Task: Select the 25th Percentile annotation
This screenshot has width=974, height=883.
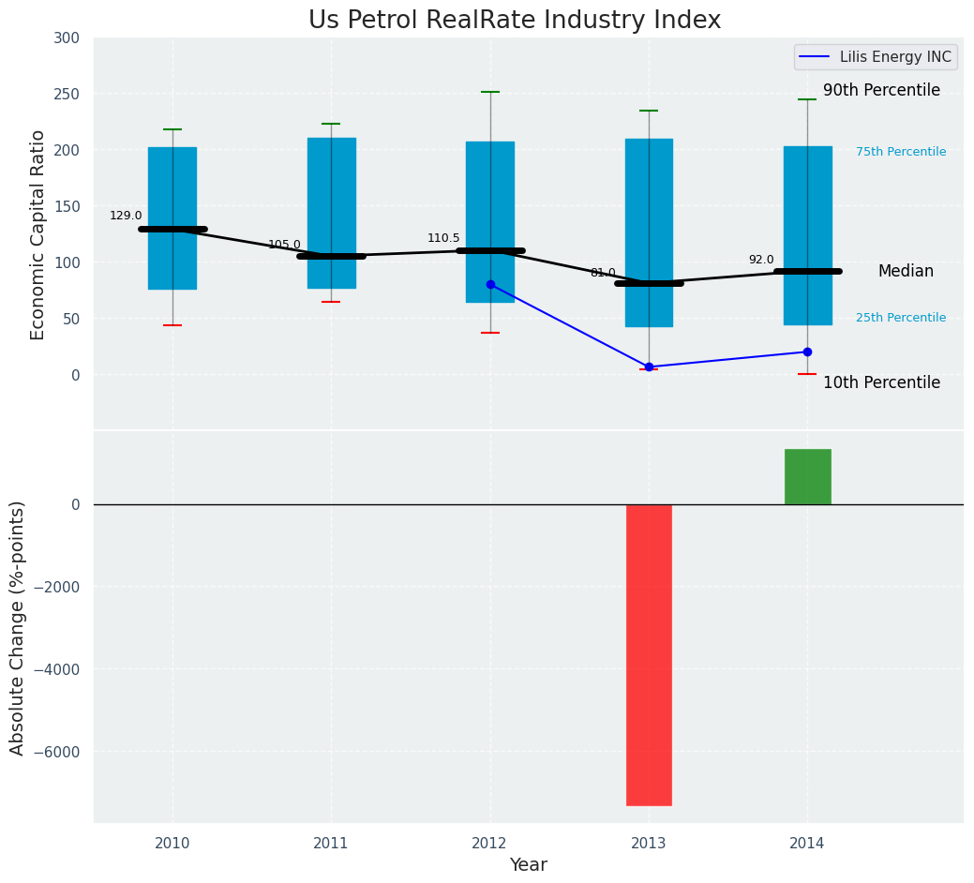Action: (x=900, y=318)
